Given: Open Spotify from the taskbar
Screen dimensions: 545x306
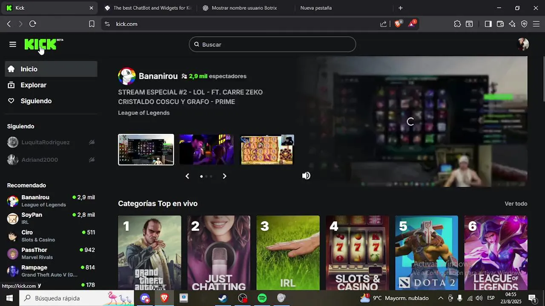Looking at the screenshot, I should (x=262, y=298).
